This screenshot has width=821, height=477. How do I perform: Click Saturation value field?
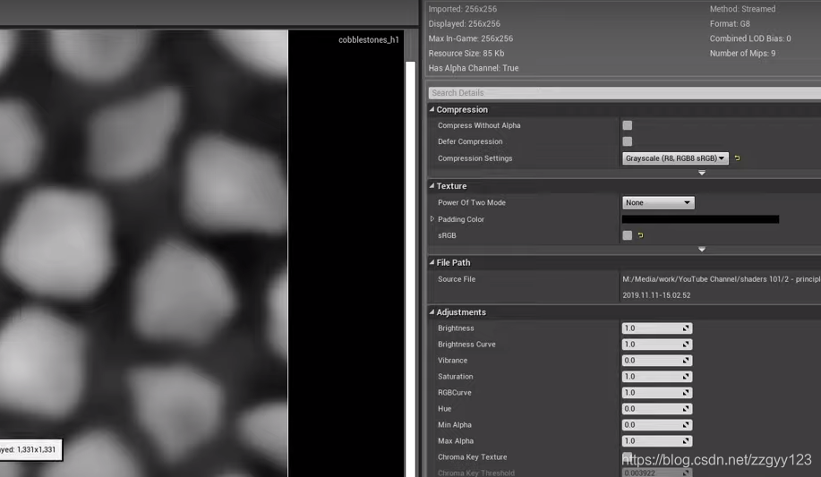tap(657, 377)
